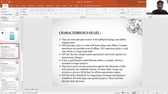This screenshot has width=168, height=94.
Task: Open the Shape Fill dropdown
Action: 136,9
